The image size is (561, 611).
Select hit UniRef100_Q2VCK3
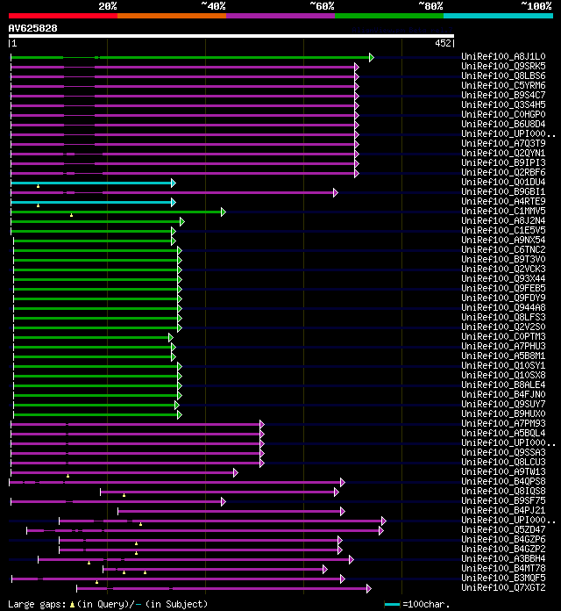[503, 269]
